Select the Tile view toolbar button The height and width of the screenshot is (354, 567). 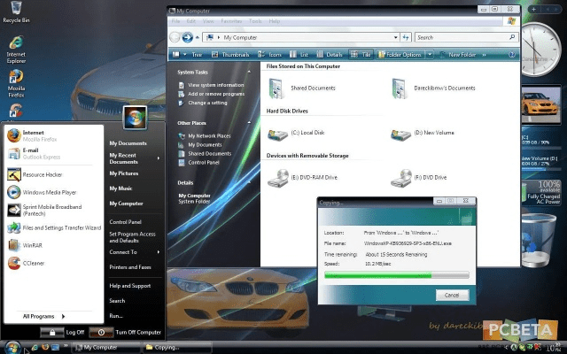pyautogui.click(x=361, y=55)
